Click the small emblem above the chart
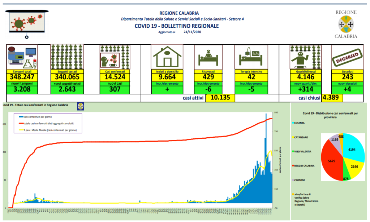 click(80, 106)
